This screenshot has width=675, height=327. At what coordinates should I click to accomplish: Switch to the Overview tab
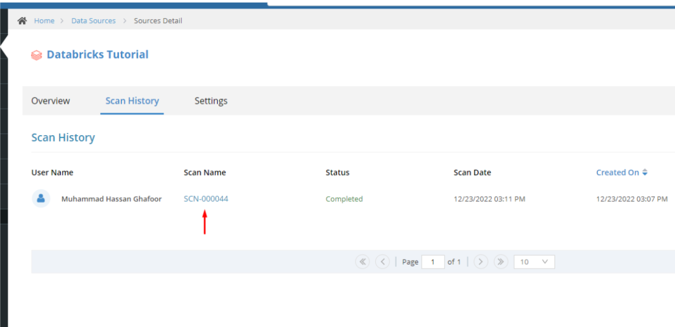click(50, 101)
